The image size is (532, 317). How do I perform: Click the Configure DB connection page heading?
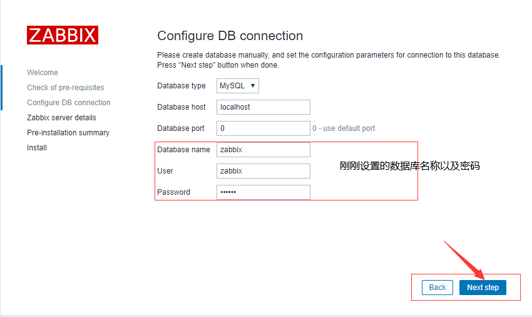click(x=230, y=36)
